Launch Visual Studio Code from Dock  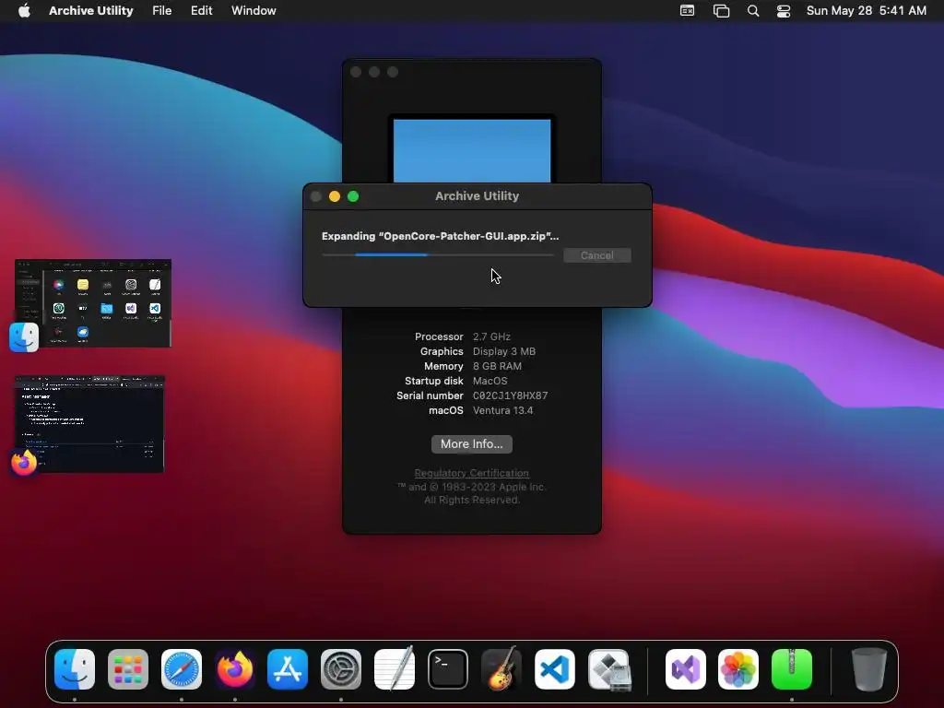(554, 669)
